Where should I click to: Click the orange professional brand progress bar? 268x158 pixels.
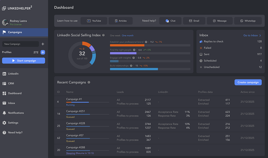(x=127, y=46)
